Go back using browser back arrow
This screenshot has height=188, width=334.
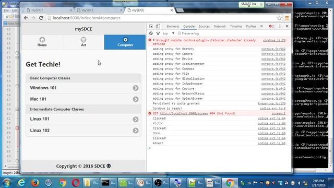(26, 18)
